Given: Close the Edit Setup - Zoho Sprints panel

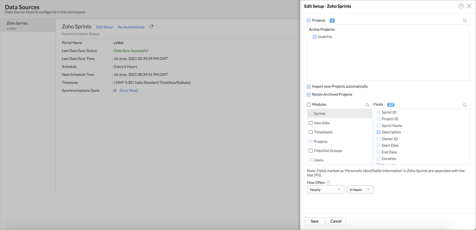Looking at the screenshot, I should [469, 6].
